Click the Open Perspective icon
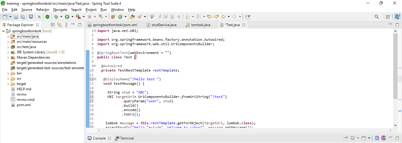402x143 pixels. 388,17
